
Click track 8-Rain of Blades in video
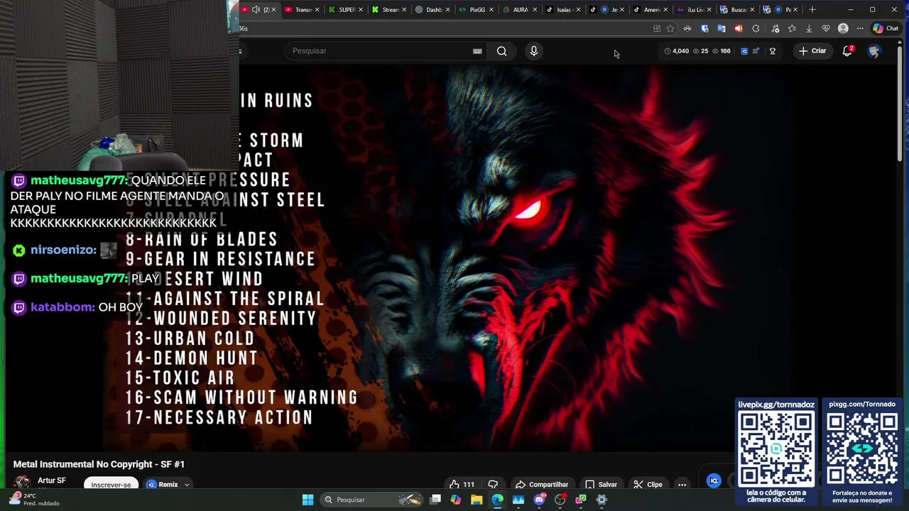[202, 239]
